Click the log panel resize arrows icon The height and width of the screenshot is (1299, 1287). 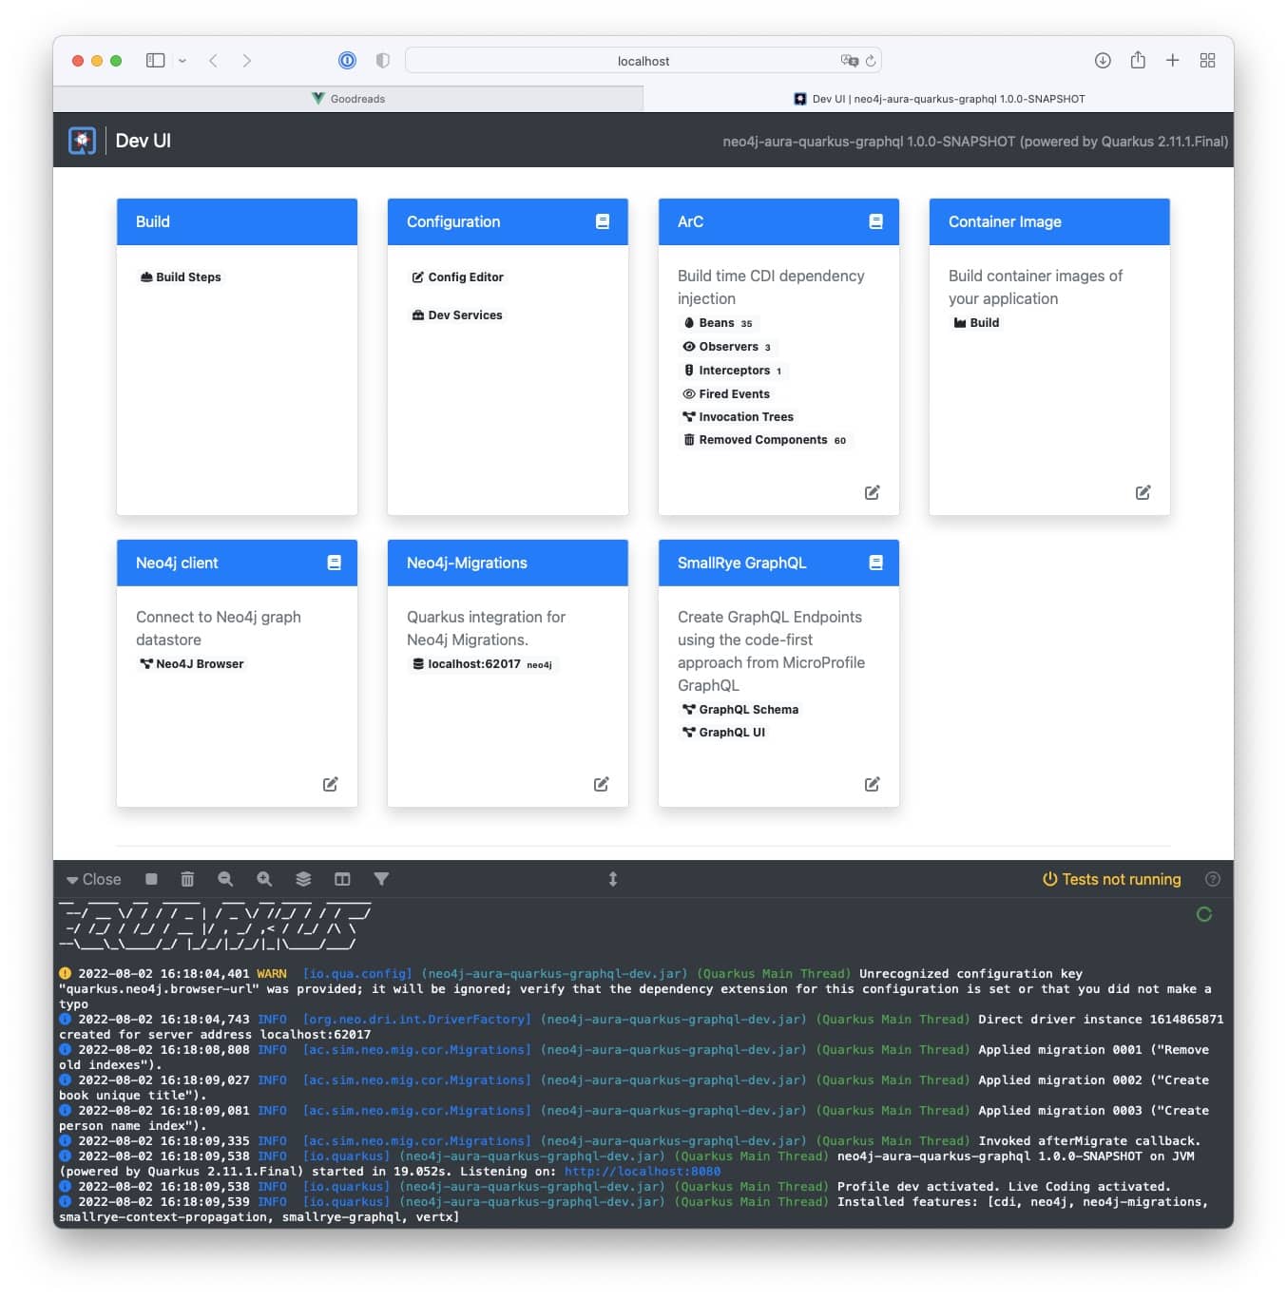tap(613, 879)
